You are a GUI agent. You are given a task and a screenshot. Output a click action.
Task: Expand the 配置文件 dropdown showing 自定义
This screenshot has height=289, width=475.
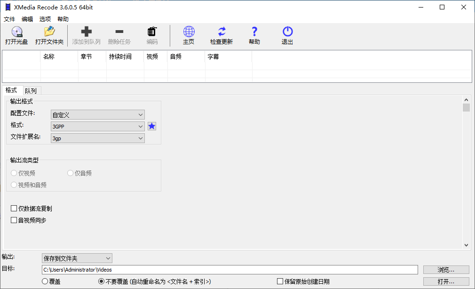(97, 115)
